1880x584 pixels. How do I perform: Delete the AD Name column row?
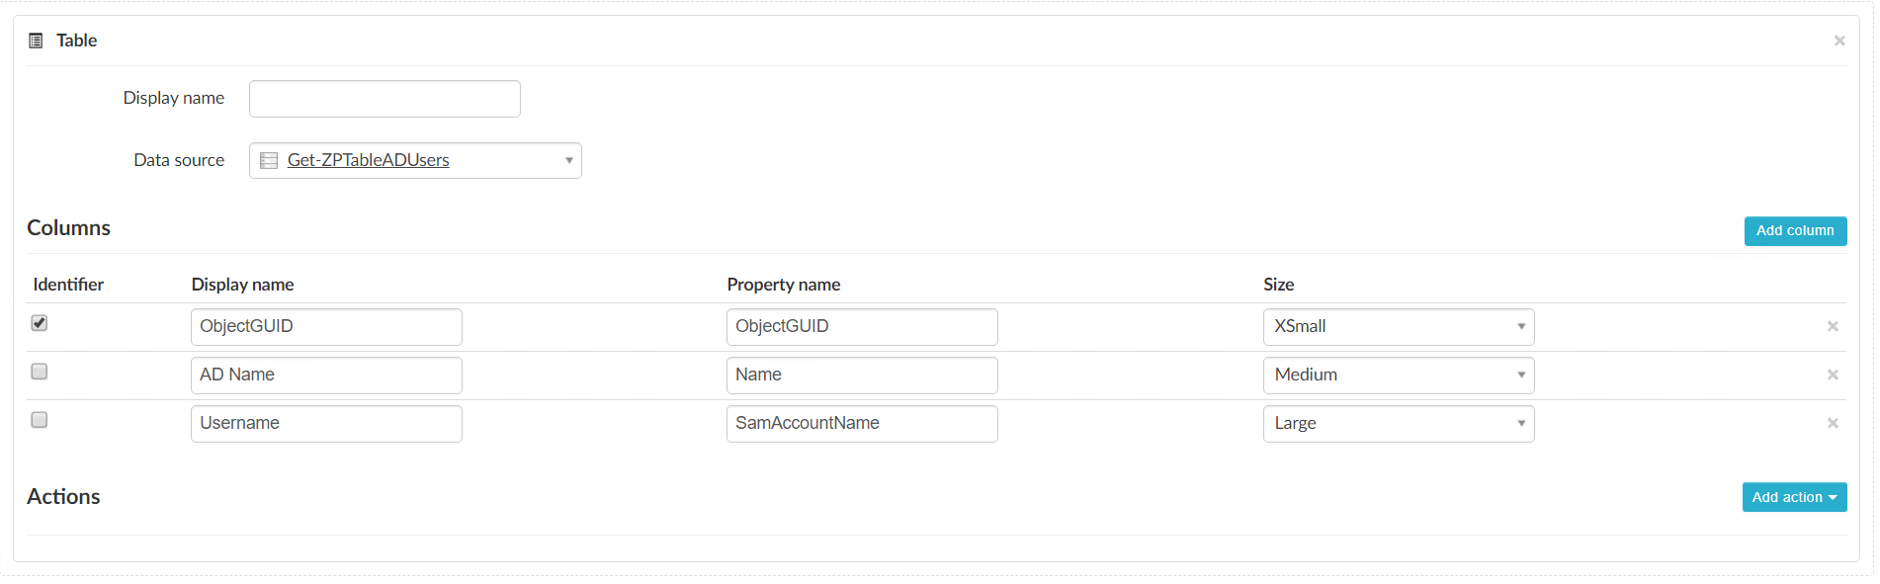(1833, 375)
